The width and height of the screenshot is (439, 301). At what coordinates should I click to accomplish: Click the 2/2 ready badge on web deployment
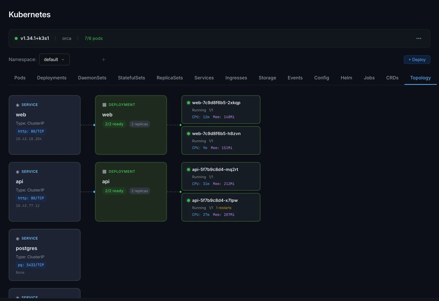tap(114, 124)
